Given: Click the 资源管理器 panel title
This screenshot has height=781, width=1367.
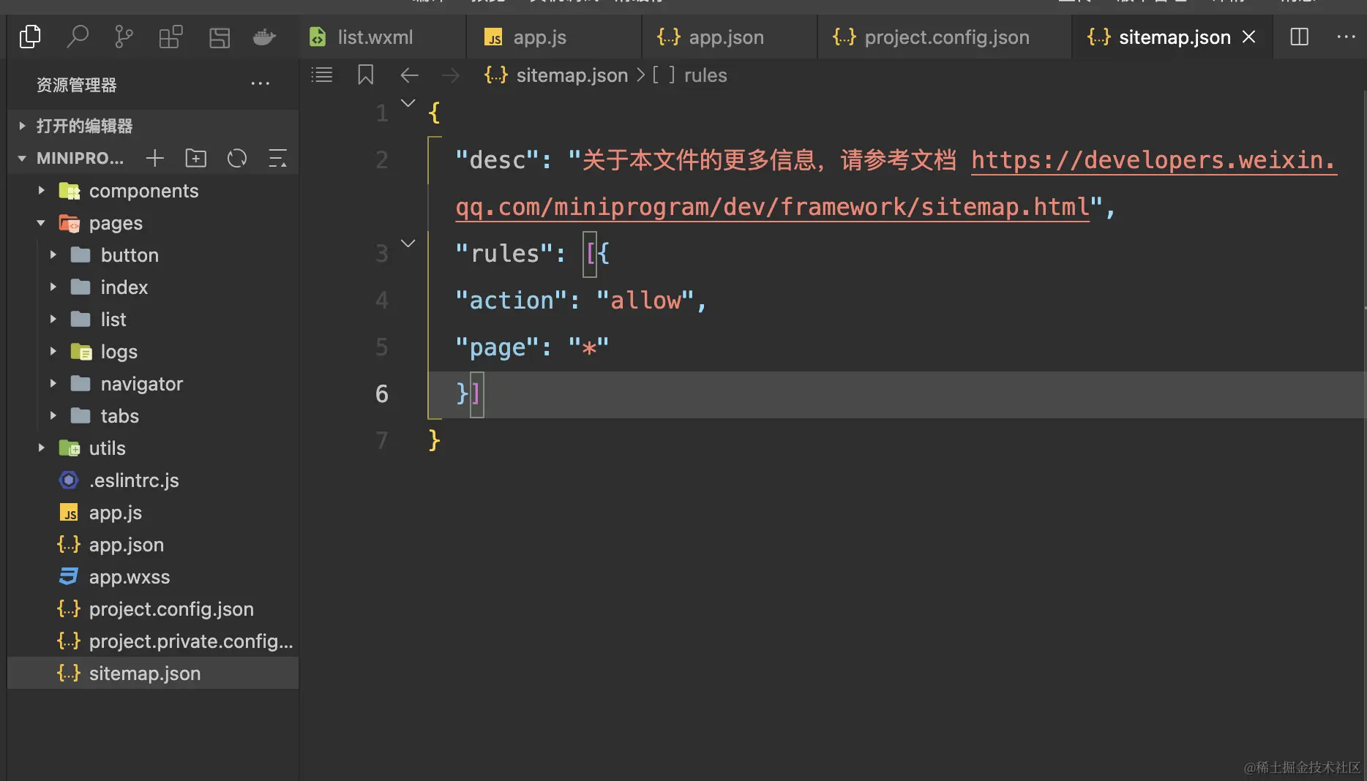Looking at the screenshot, I should coord(77,85).
